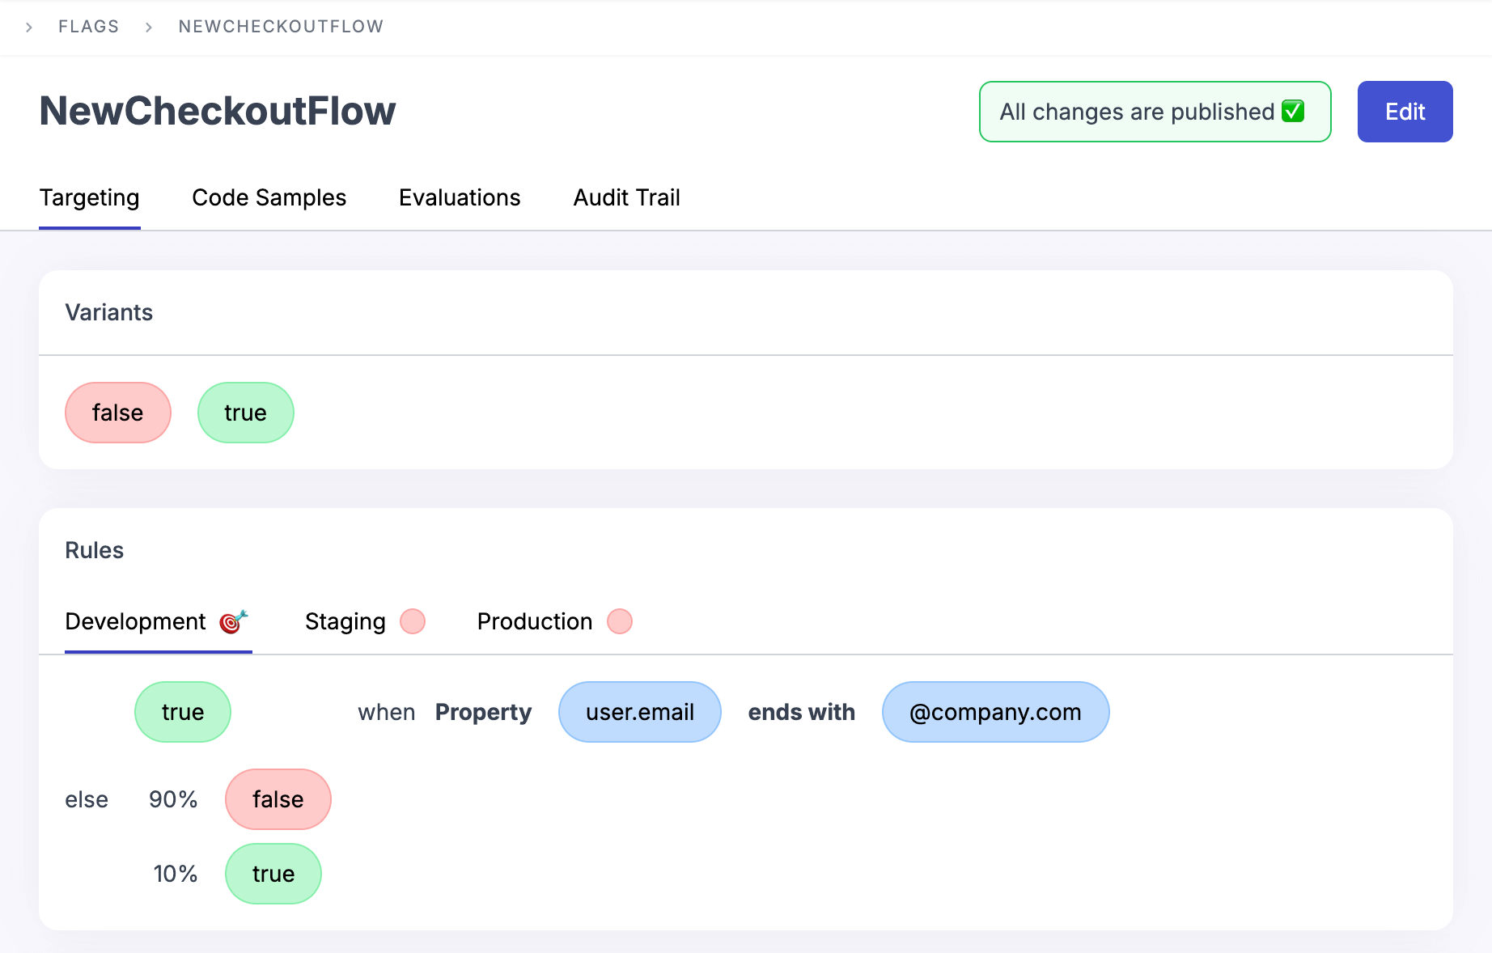Click the green true pill in the 10% rule
This screenshot has height=953, width=1492.
point(273,874)
